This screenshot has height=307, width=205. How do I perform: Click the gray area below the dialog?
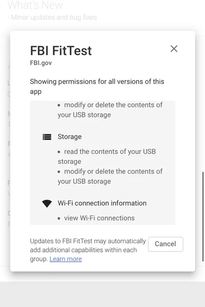102,294
